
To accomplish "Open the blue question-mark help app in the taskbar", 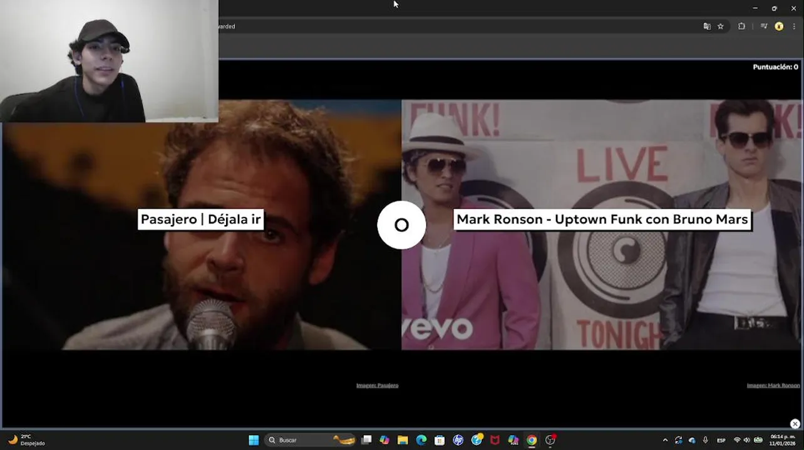I will point(477,440).
